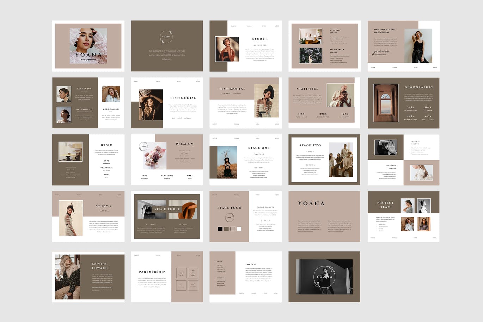Click the circle wreath logo on the black-and-white closing slide
483x322 pixels.
[324, 277]
